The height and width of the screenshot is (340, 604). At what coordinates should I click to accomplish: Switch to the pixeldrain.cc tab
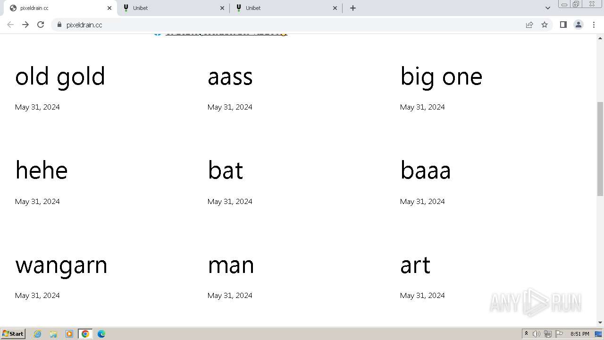(x=59, y=8)
